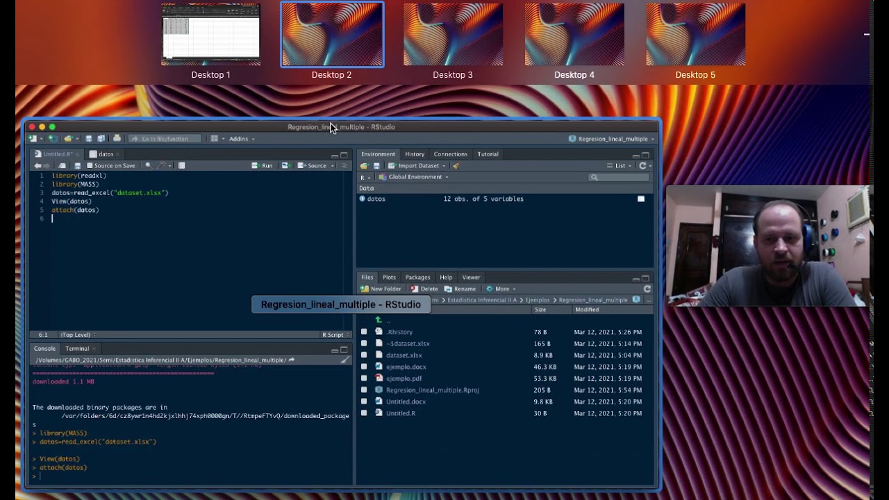Switch to the Connections tab

click(x=450, y=154)
